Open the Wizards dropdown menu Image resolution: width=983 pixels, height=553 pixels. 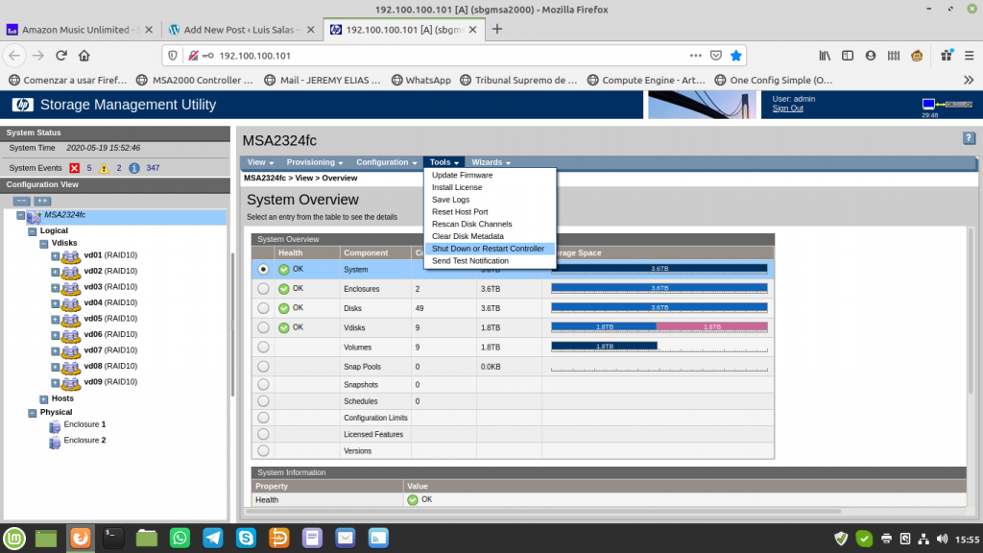[x=491, y=162]
